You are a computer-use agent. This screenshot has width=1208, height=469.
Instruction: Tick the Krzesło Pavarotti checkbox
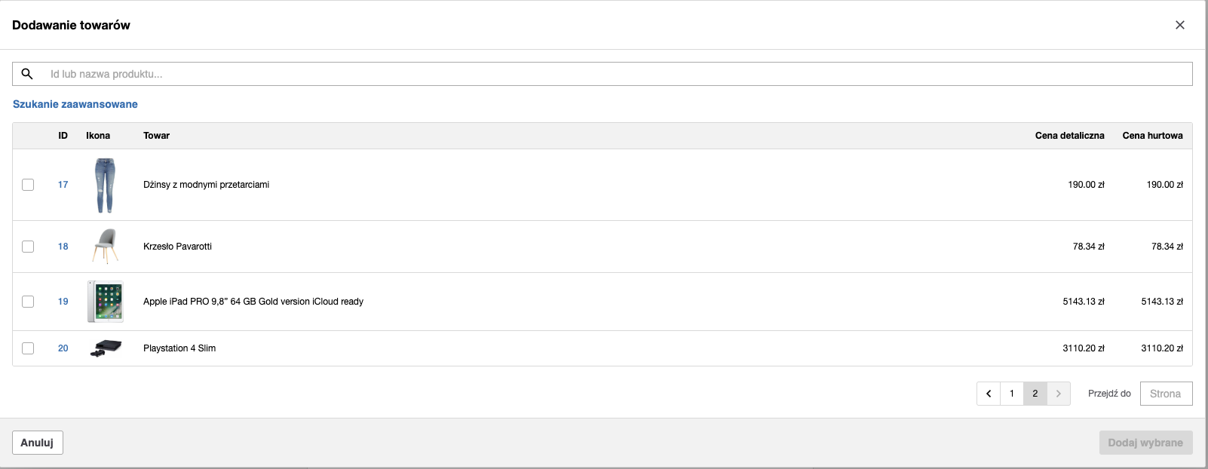pos(28,247)
